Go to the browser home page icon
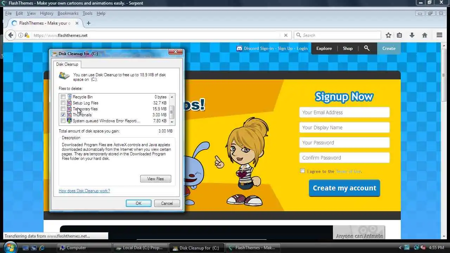 425,35
